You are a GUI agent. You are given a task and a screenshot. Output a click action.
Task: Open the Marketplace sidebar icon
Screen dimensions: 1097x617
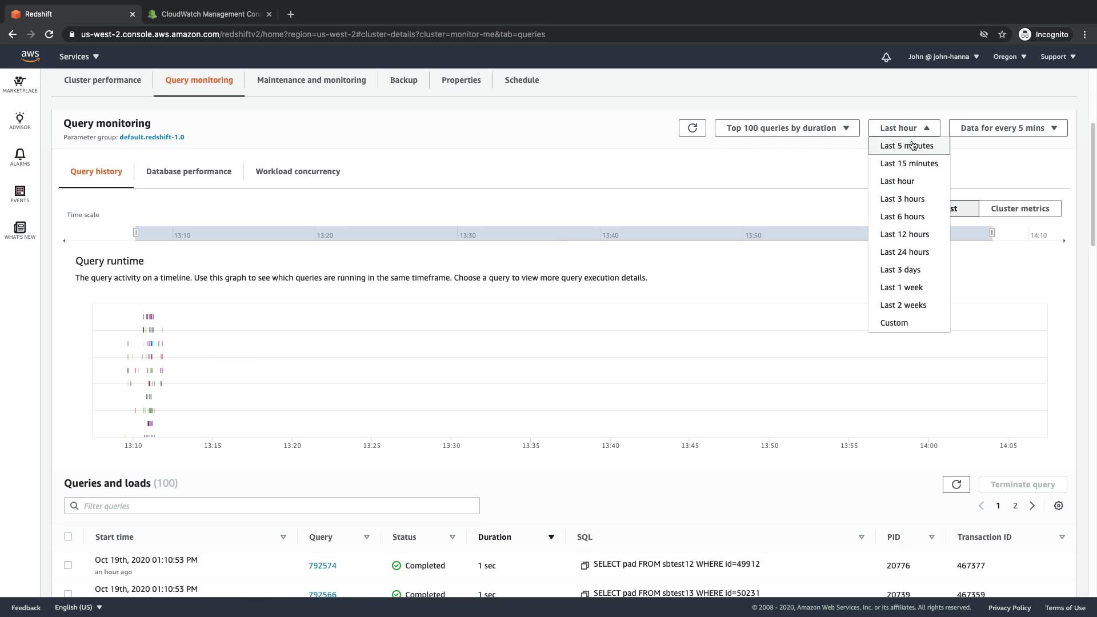[x=19, y=84]
